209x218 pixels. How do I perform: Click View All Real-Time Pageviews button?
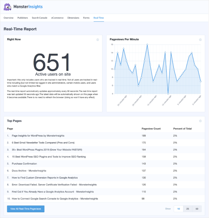[26, 209]
